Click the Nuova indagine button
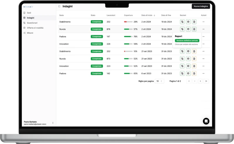 point(201,6)
